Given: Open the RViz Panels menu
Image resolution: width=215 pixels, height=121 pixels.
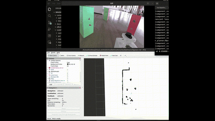Looking at the screenshot, I should click(x=53, y=53).
